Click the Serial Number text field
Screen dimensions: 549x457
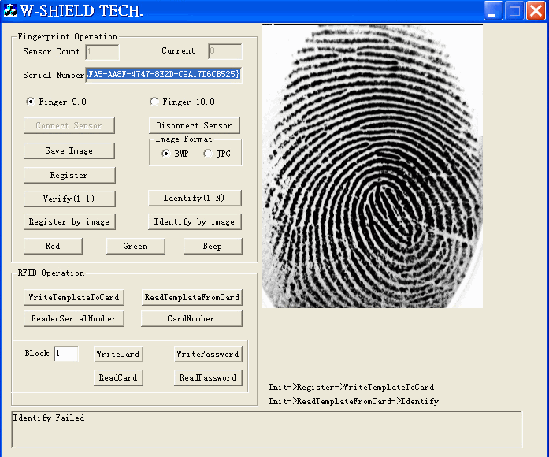tap(164, 75)
